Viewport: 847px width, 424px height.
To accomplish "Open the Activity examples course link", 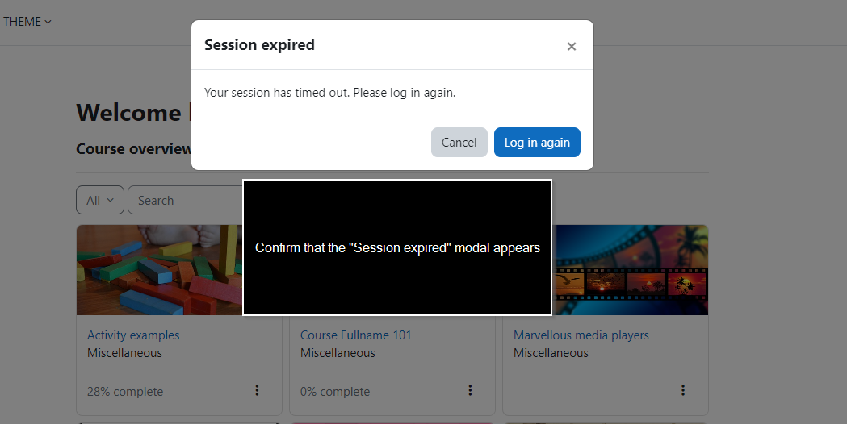I will point(133,335).
